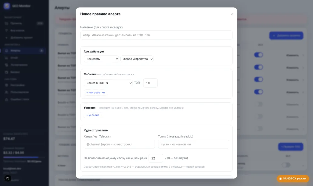Click the + или событие button
Viewport: 313px width, 186px height.
pos(95,93)
